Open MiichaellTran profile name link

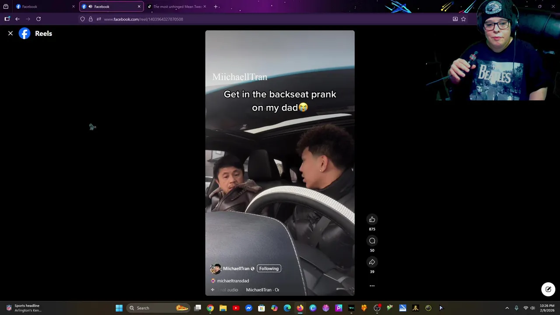pos(236,269)
